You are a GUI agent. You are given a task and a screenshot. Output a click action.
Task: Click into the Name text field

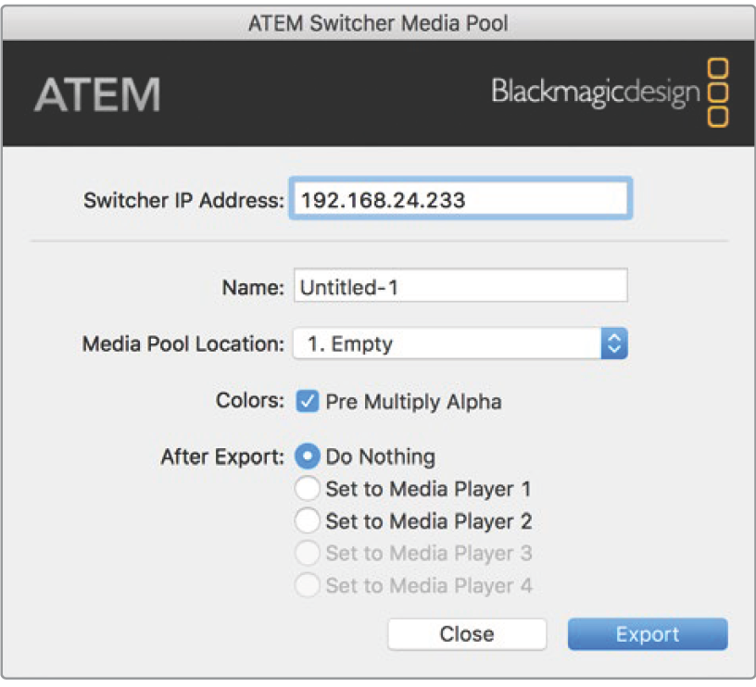[460, 287]
